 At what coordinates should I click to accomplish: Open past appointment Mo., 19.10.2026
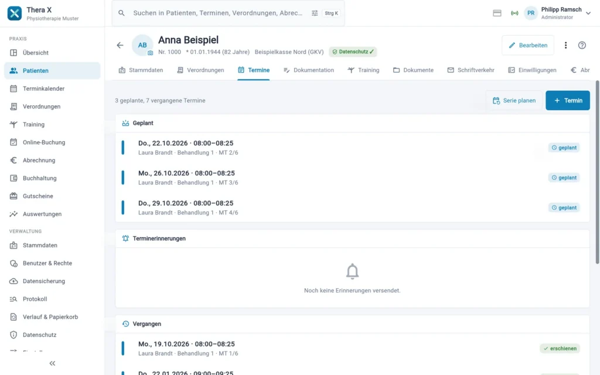pos(352,349)
